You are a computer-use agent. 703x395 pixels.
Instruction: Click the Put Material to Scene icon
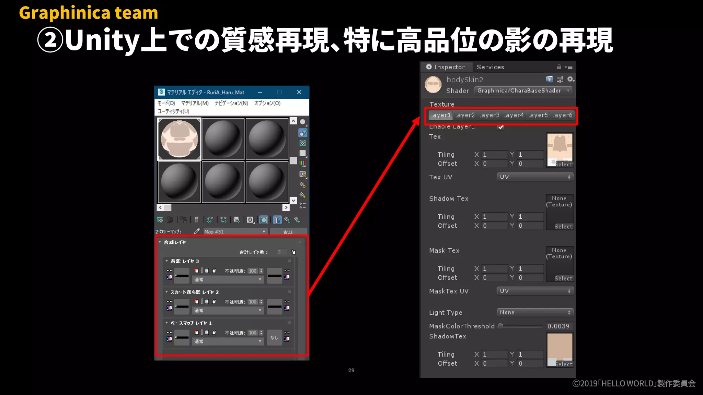pos(170,220)
